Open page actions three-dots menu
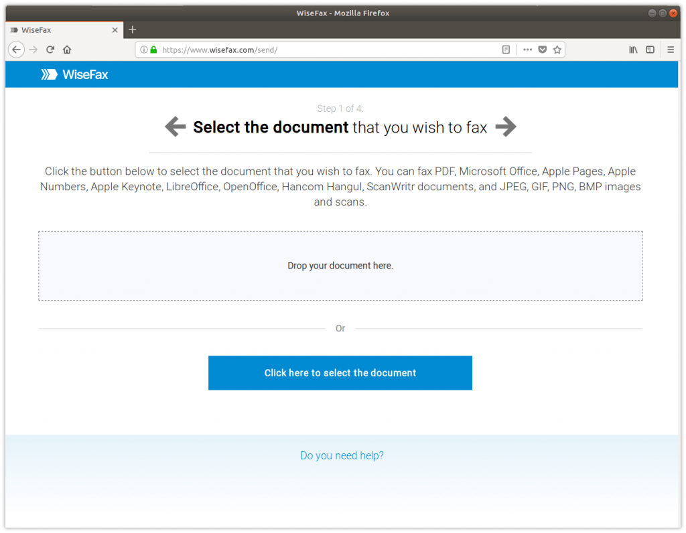The width and height of the screenshot is (686, 533). [x=528, y=50]
